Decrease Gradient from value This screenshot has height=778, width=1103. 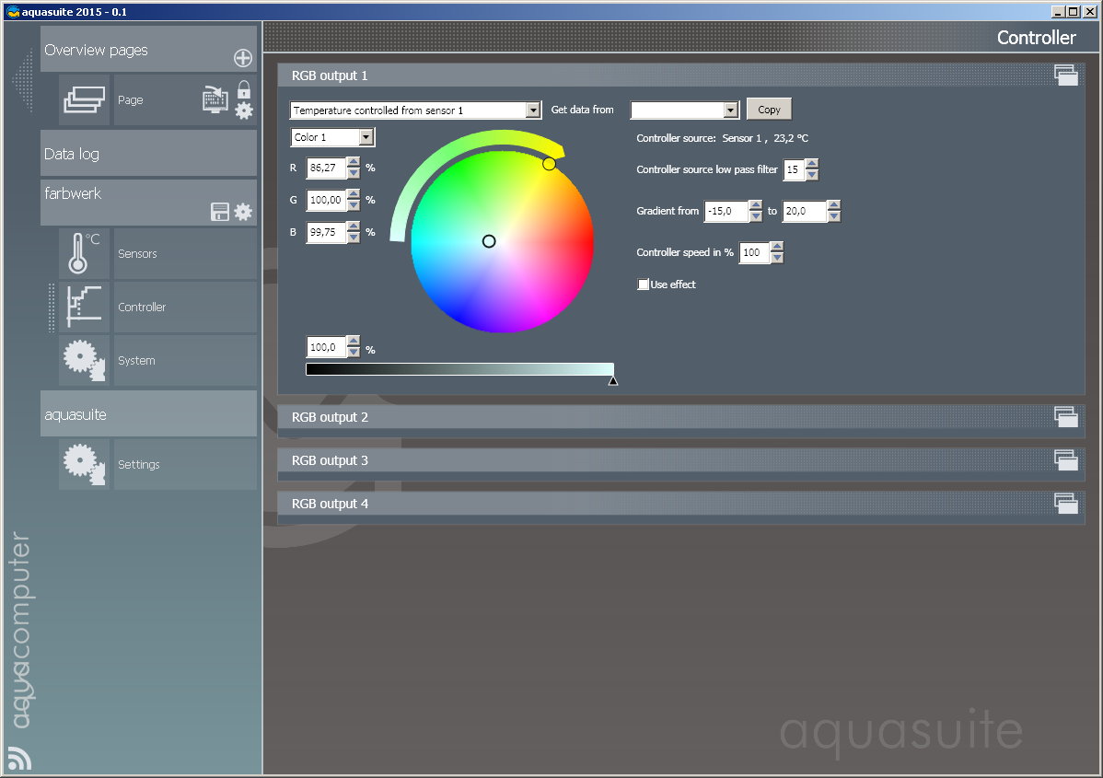(756, 216)
